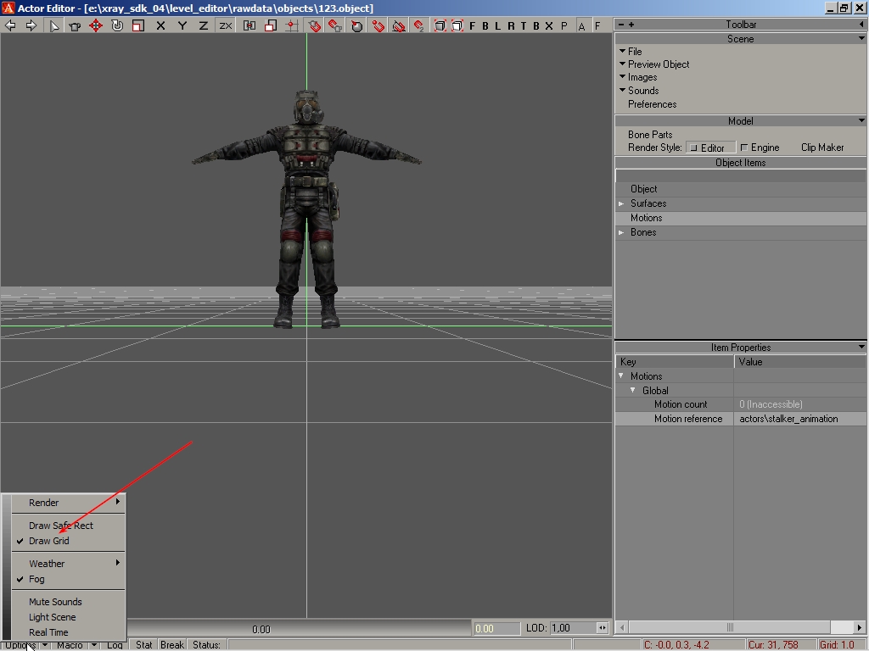Open Weather submenu in Options menu
Image resolution: width=869 pixels, height=651 pixels.
point(69,564)
